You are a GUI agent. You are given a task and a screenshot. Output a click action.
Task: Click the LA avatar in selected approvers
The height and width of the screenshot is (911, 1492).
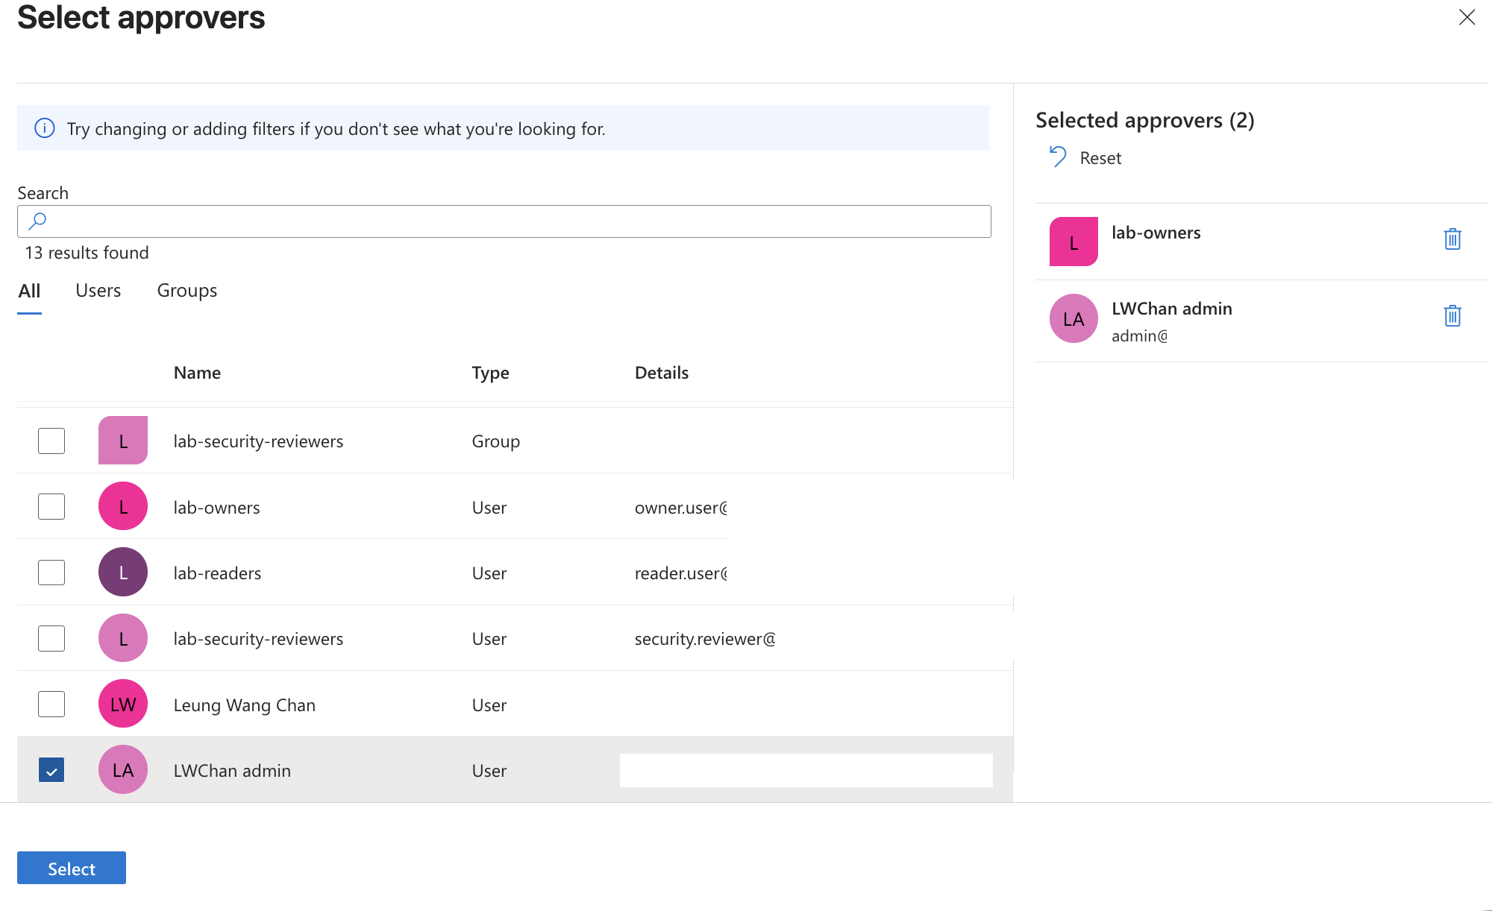tap(1073, 318)
